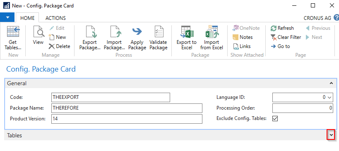Click the Processing Order field
This screenshot has height=151, width=339.
[x=303, y=108]
